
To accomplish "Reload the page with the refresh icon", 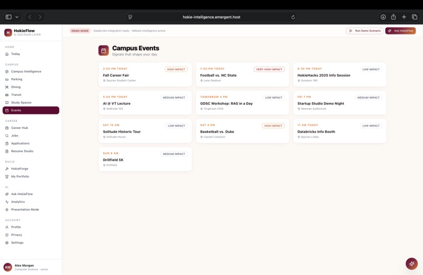I will coord(293,17).
